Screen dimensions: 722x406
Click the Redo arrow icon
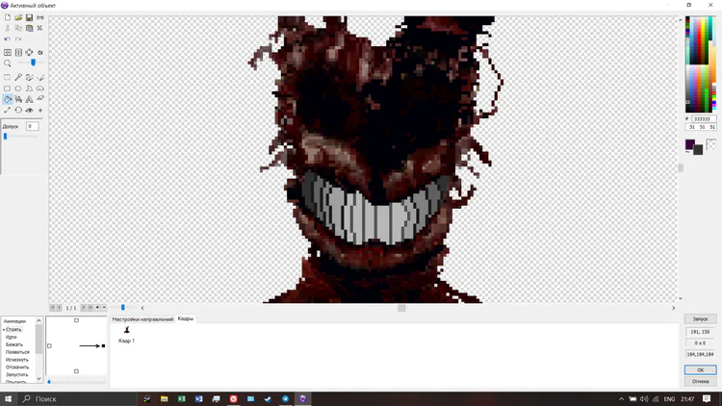(18, 39)
